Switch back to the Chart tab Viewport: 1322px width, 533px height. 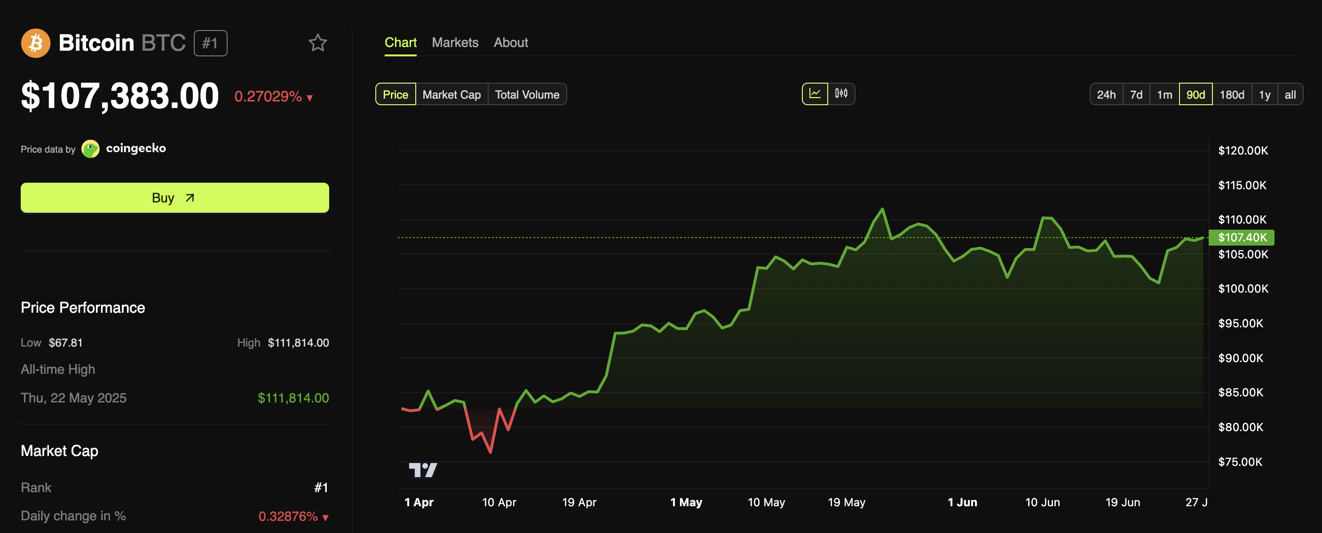tap(400, 43)
